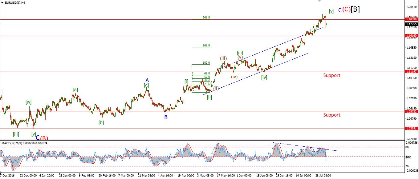The height and width of the screenshot is (179, 419).
Task: Select the 161.8 Fibonacci level label
Action: (206, 46)
